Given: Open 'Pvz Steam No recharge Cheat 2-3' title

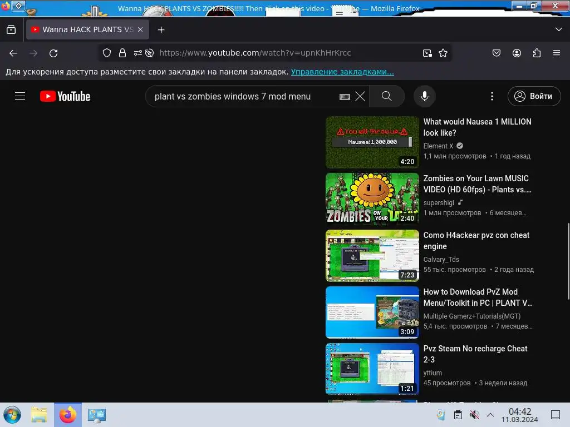Looking at the screenshot, I should point(475,354).
